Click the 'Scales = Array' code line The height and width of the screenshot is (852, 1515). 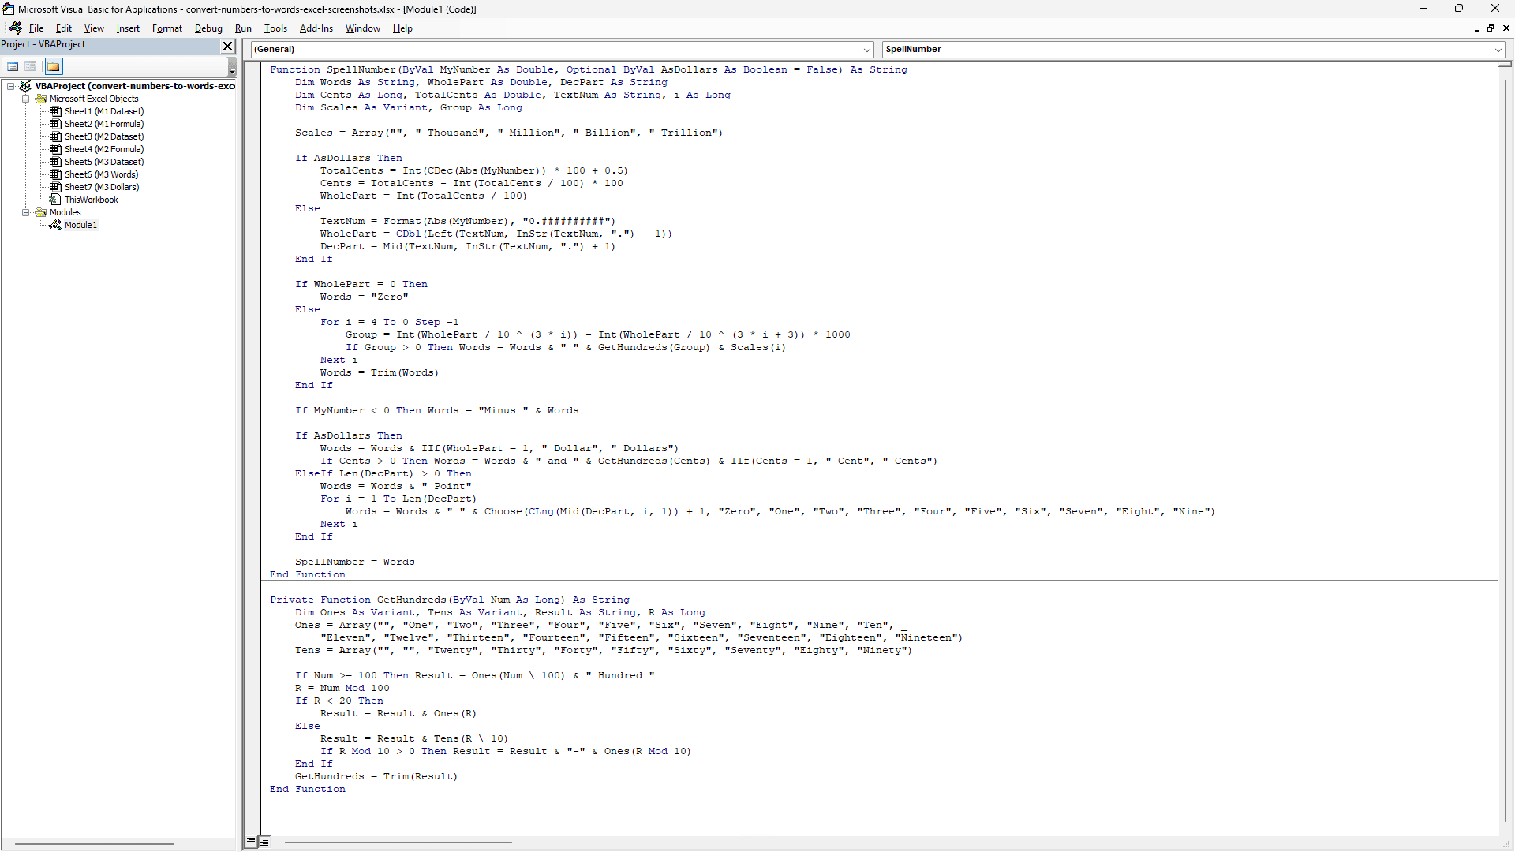509,133
